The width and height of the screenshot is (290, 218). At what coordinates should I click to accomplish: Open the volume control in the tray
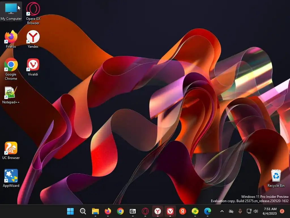click(256, 211)
